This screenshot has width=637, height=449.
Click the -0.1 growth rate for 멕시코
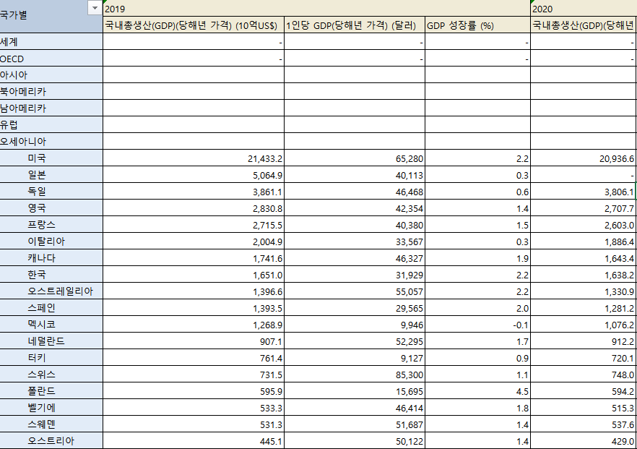[477, 325]
